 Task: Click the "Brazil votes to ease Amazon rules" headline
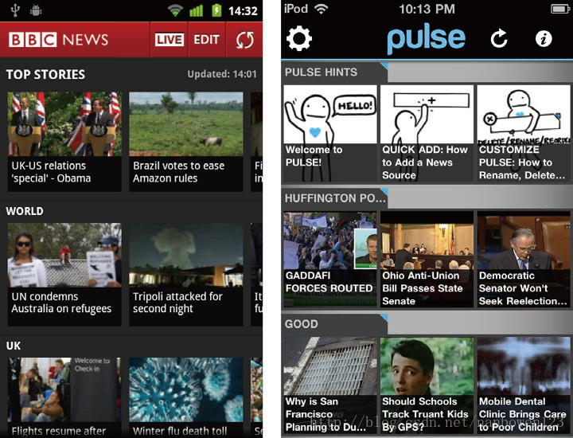coord(179,172)
